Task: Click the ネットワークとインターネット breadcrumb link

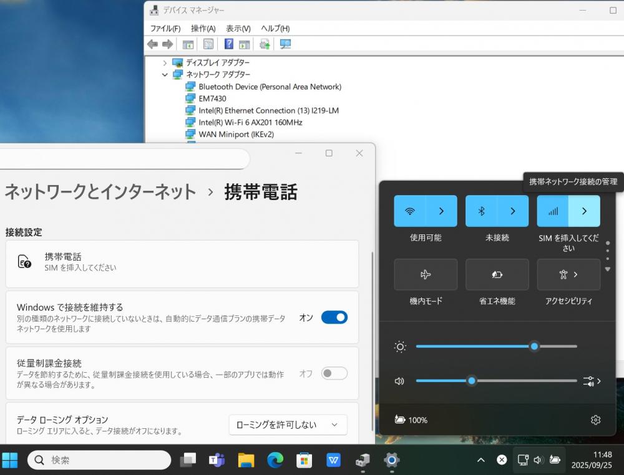Action: coord(100,192)
